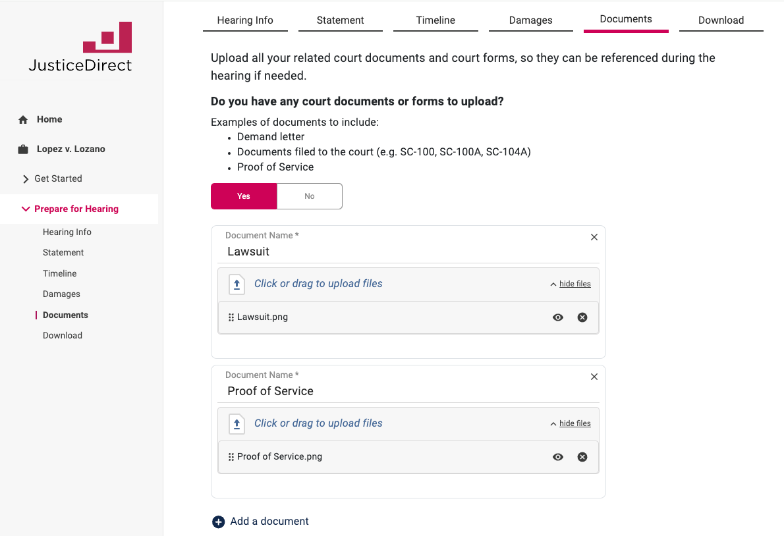Select Yes for court documents upload
Viewport: 784px width, 536px height.
[x=244, y=196]
